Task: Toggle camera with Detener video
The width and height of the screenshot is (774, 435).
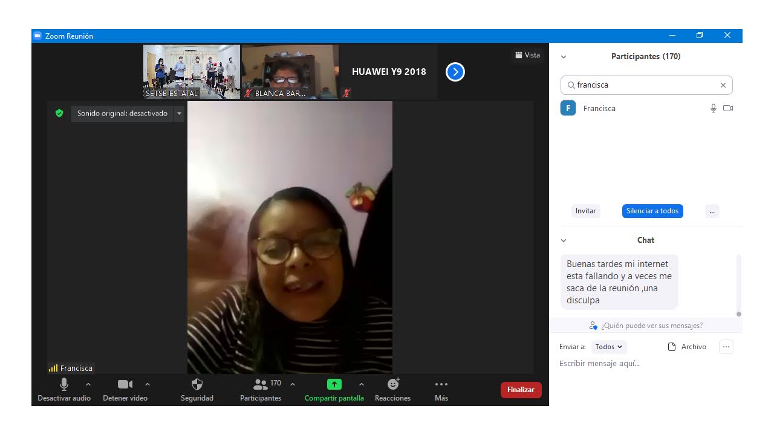Action: pyautogui.click(x=125, y=384)
